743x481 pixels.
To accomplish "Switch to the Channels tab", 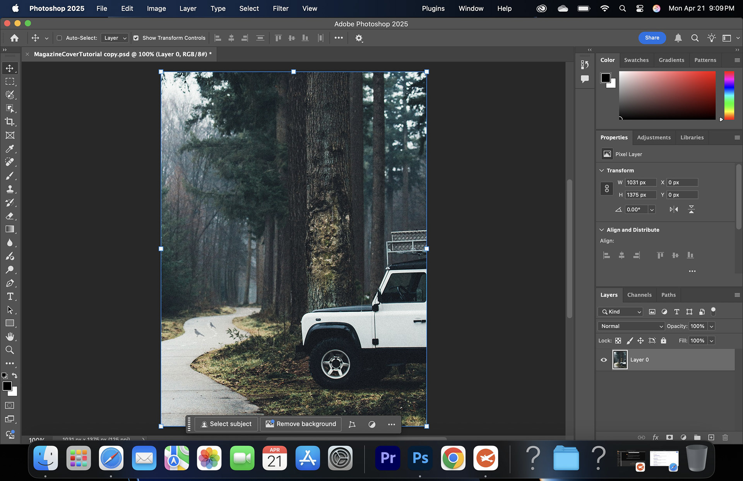I will 639,295.
